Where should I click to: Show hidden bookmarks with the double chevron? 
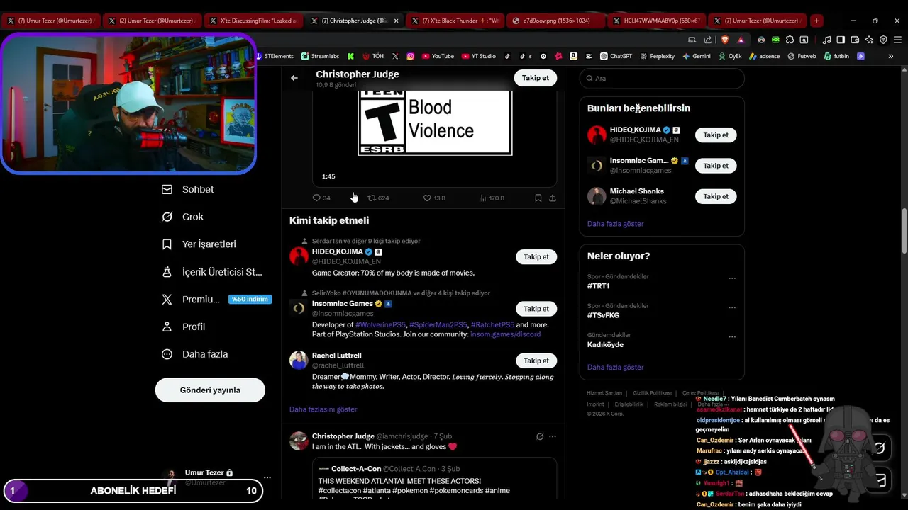tap(891, 56)
